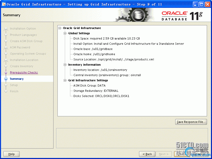Open the Prerequisite Checks step link
Image resolution: width=212 pixels, height=159 pixels.
24,72
